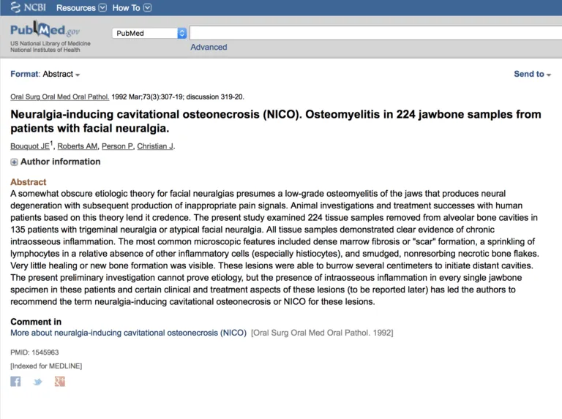Click the Author information label
Image resolution: width=562 pixels, height=419 pixels.
coord(61,162)
